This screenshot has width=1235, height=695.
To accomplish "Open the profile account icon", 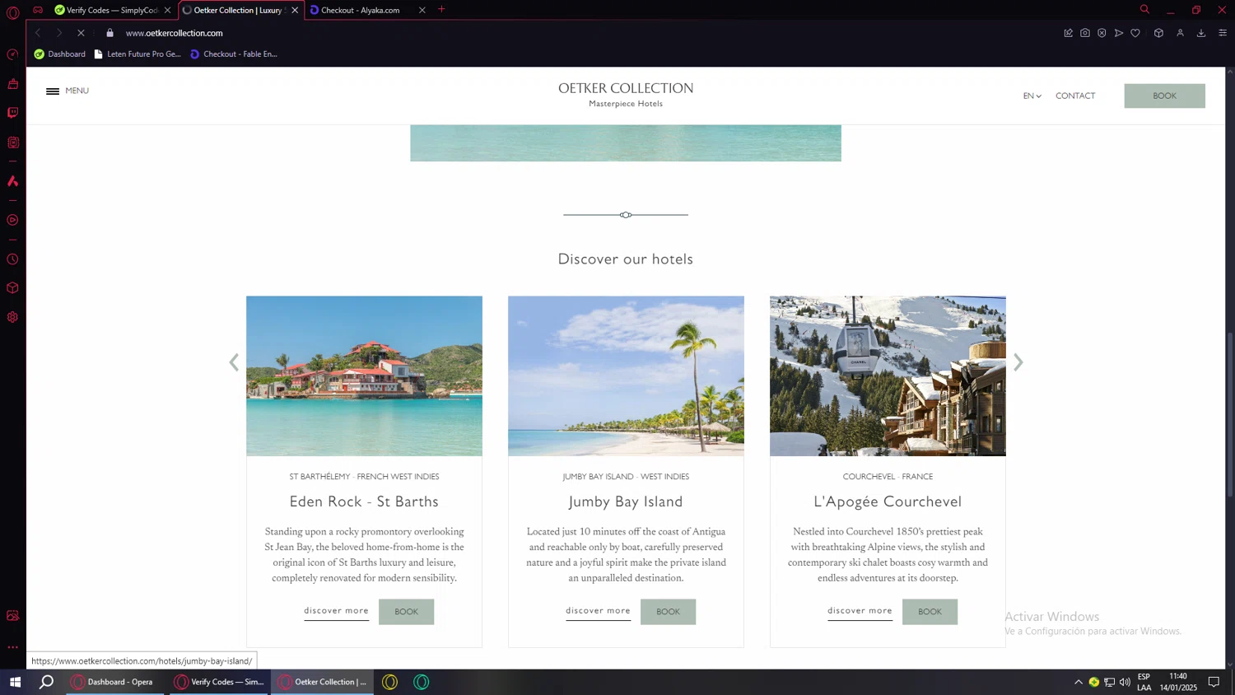I will (1180, 33).
